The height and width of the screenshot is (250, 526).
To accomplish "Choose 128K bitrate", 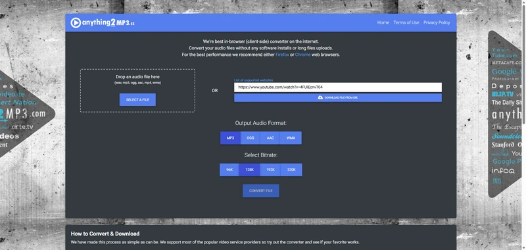I will 250,170.
